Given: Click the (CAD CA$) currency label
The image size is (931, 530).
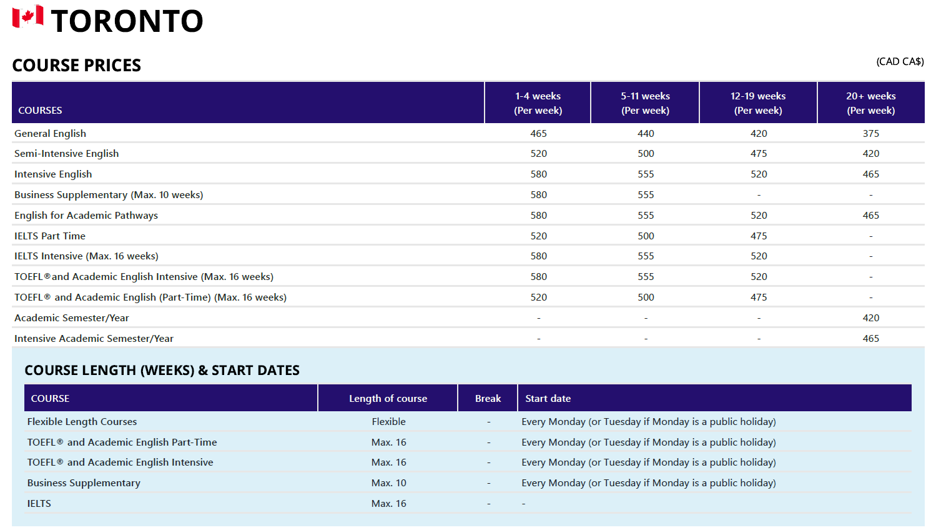Looking at the screenshot, I should point(900,61).
